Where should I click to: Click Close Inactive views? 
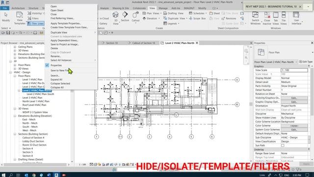[267, 18]
